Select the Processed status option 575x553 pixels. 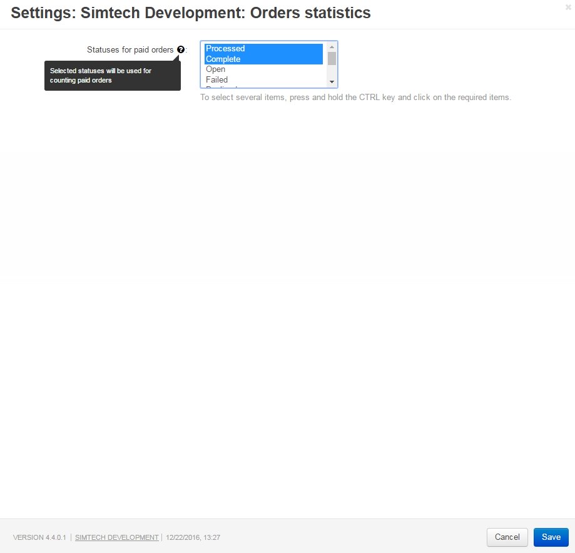263,48
